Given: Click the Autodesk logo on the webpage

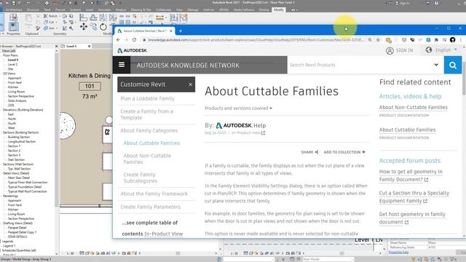Looking at the screenshot, I should 133,50.
